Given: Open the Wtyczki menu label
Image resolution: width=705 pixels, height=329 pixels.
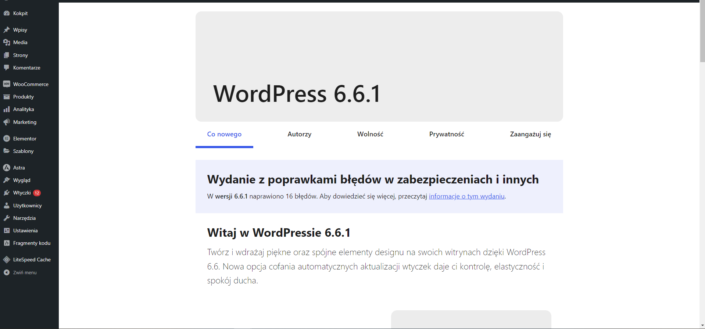Looking at the screenshot, I should click(x=22, y=193).
